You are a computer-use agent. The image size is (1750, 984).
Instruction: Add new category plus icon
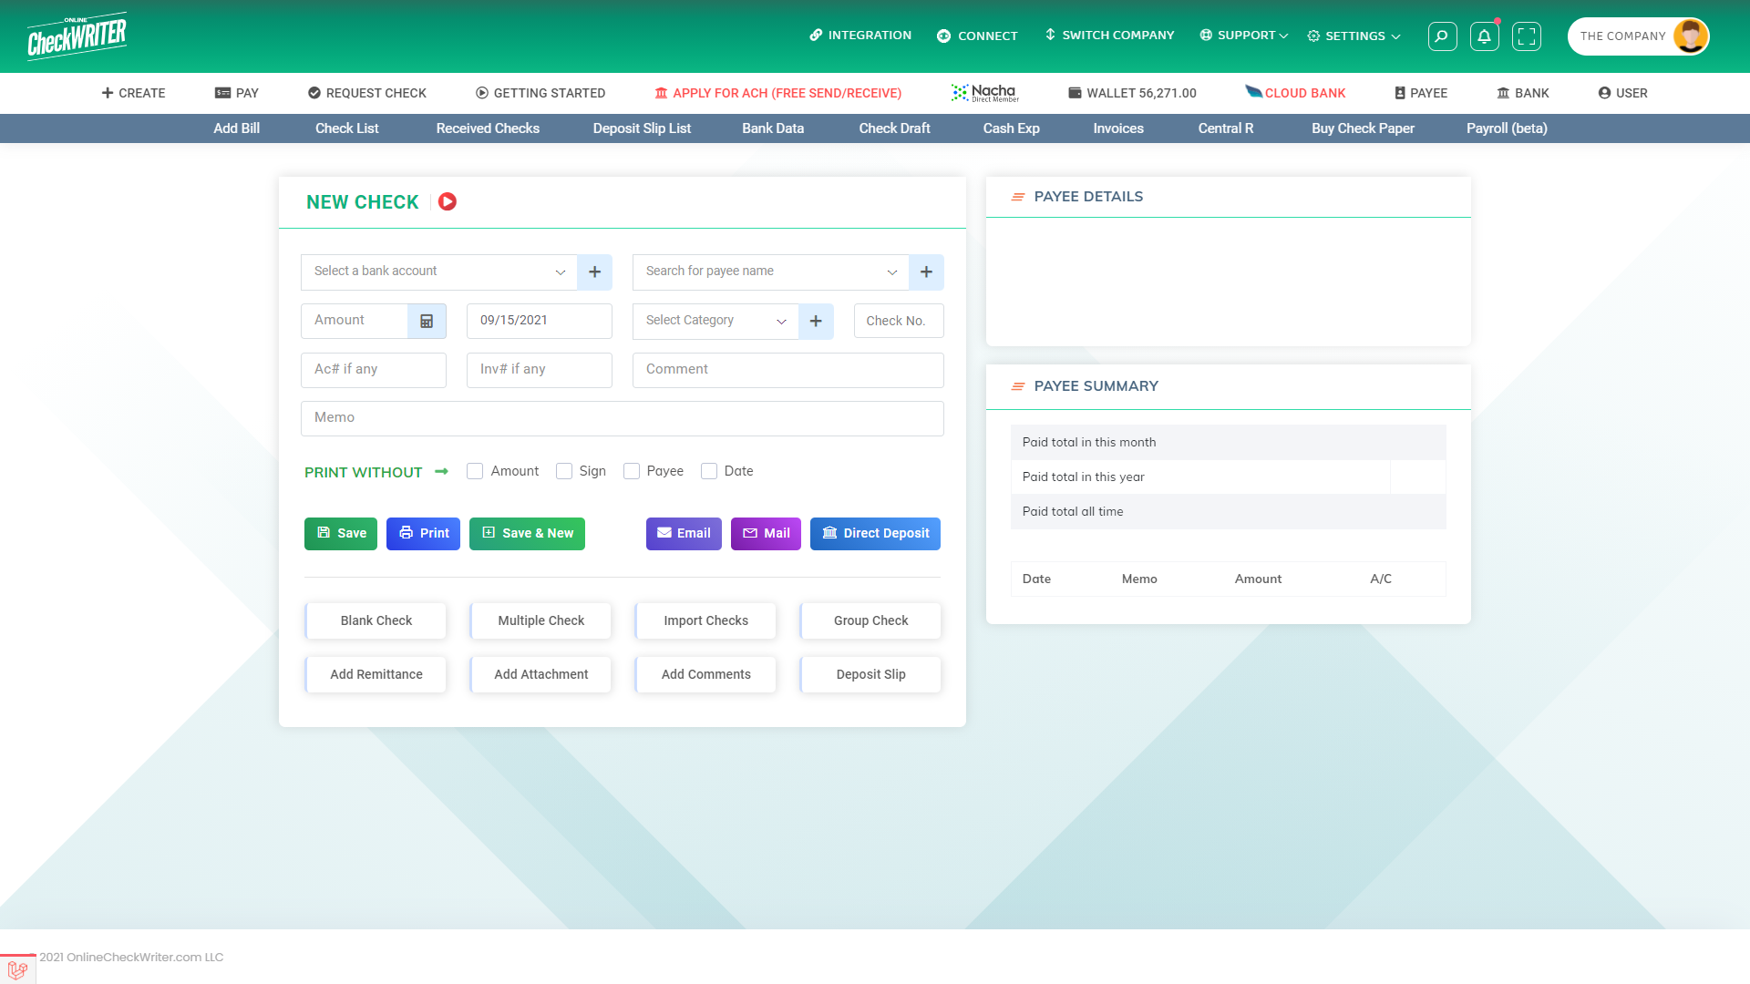pyautogui.click(x=816, y=321)
